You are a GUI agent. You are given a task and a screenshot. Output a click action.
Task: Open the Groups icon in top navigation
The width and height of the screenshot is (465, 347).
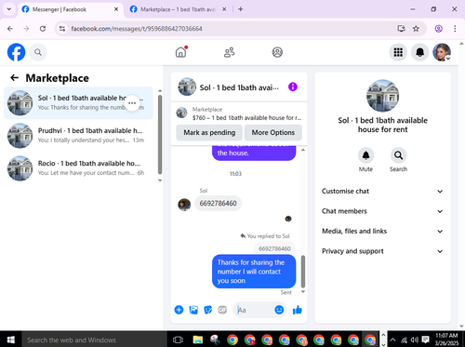[x=277, y=52]
